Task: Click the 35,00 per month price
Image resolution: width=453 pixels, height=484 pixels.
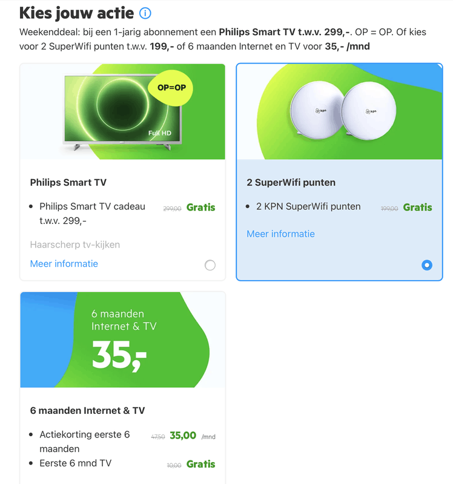Action: click(183, 436)
